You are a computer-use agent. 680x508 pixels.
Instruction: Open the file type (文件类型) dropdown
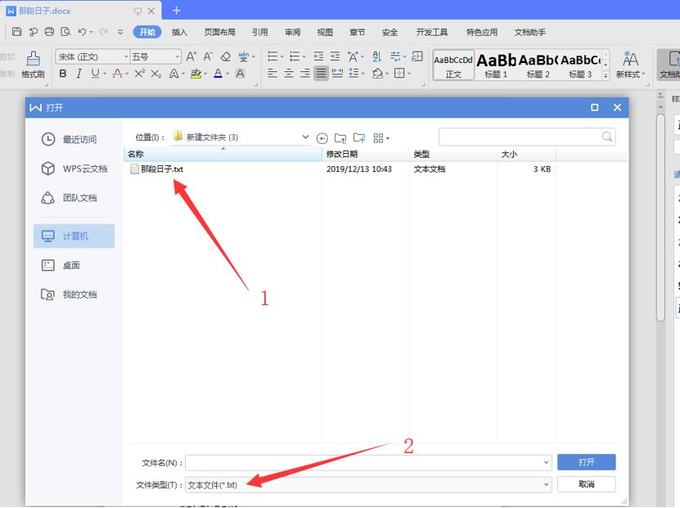point(547,484)
